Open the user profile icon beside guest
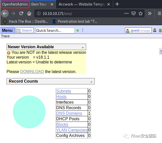The image size is (162, 143). coord(155,30)
